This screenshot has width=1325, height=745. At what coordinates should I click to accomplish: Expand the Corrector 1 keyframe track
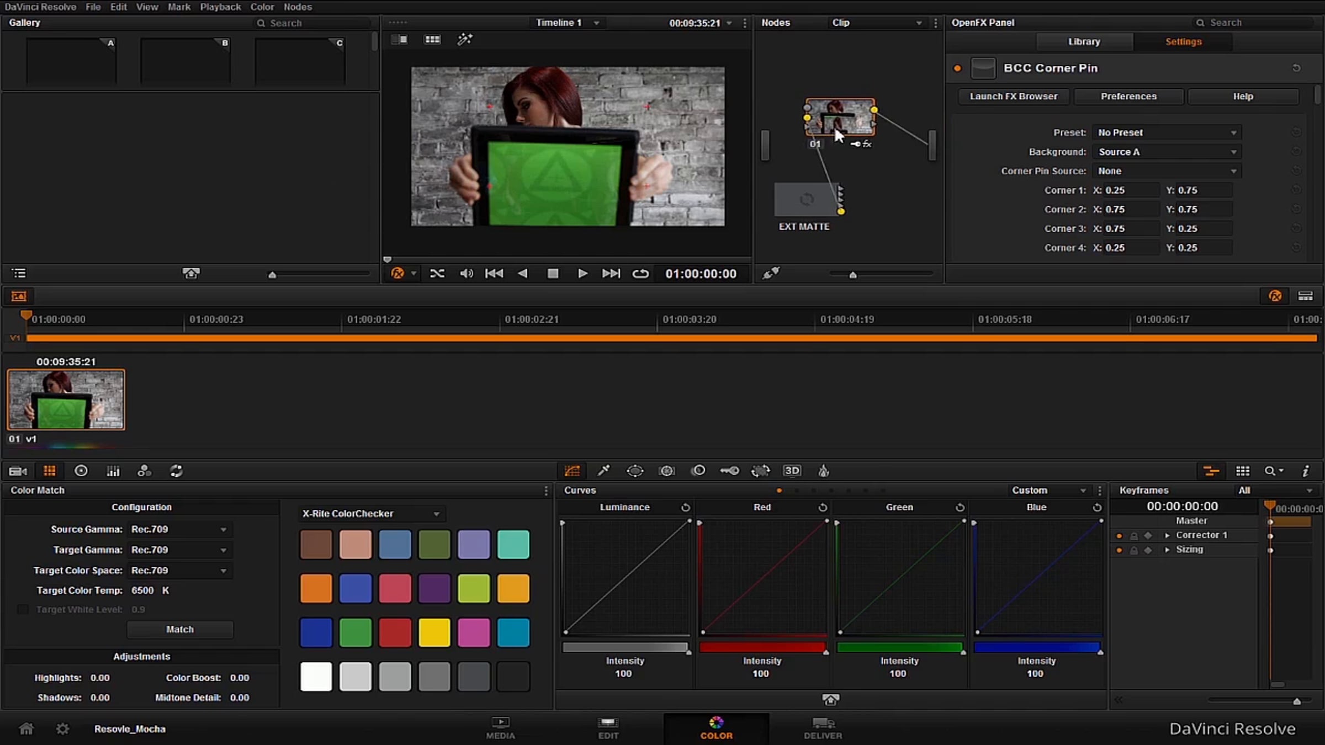tap(1167, 535)
